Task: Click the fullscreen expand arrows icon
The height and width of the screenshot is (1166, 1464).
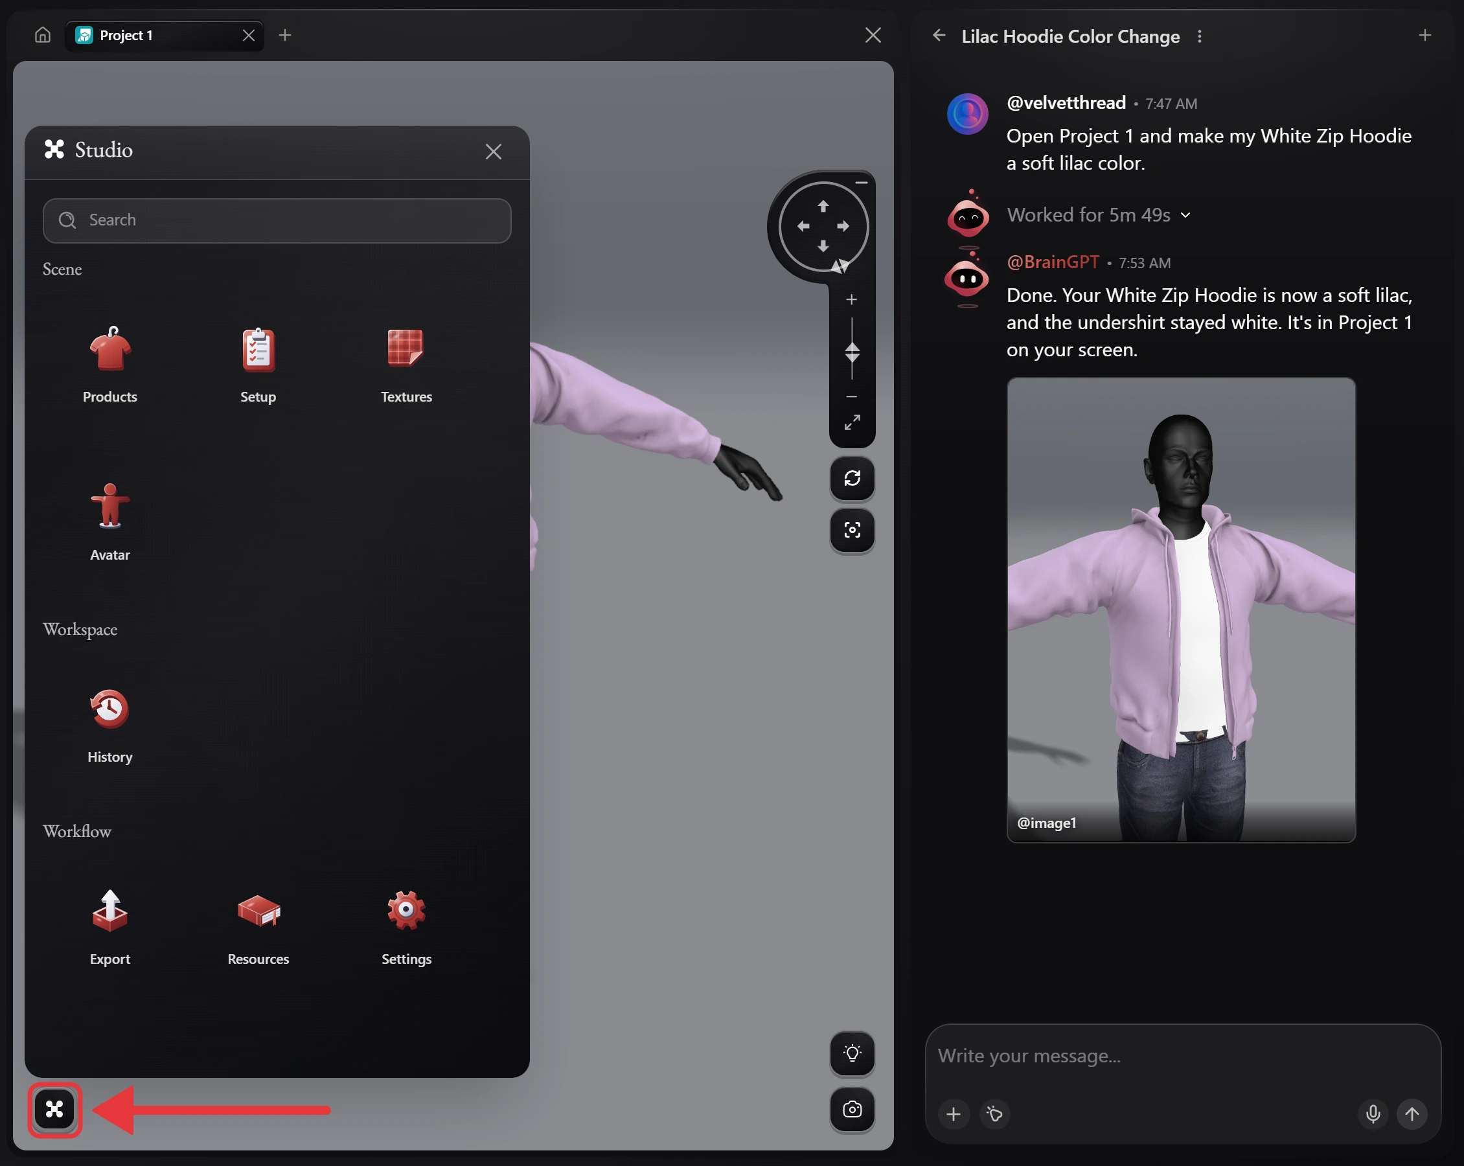Action: click(x=852, y=422)
